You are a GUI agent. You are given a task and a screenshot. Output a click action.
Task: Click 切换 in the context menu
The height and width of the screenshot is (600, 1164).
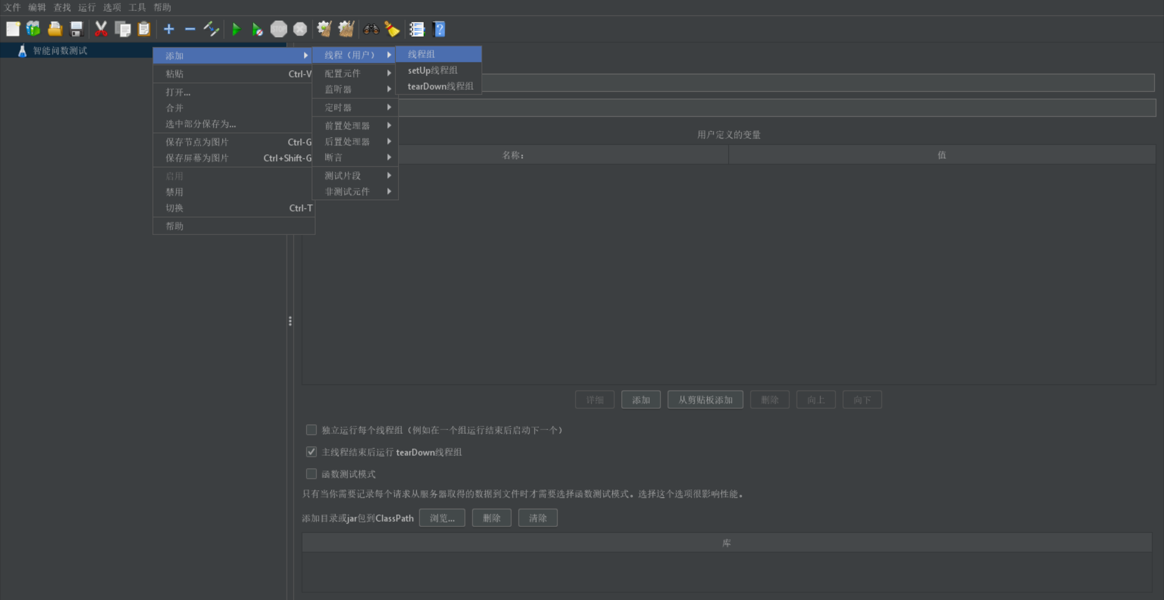(234, 208)
